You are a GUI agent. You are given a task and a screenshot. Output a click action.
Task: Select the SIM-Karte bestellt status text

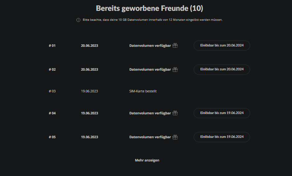click(143, 91)
